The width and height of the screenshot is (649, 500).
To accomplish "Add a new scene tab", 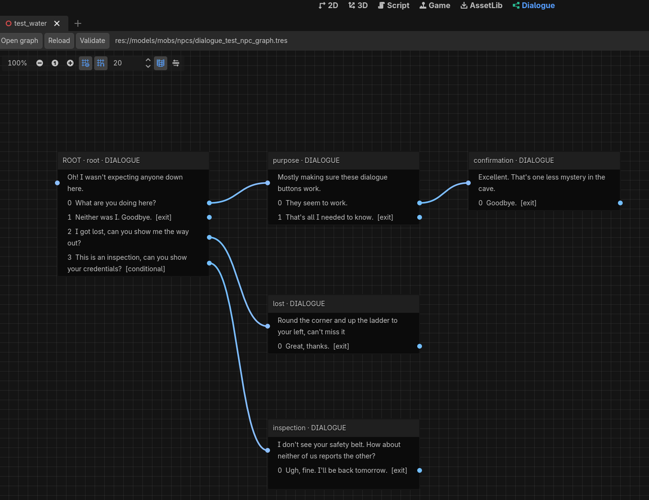I will point(78,23).
